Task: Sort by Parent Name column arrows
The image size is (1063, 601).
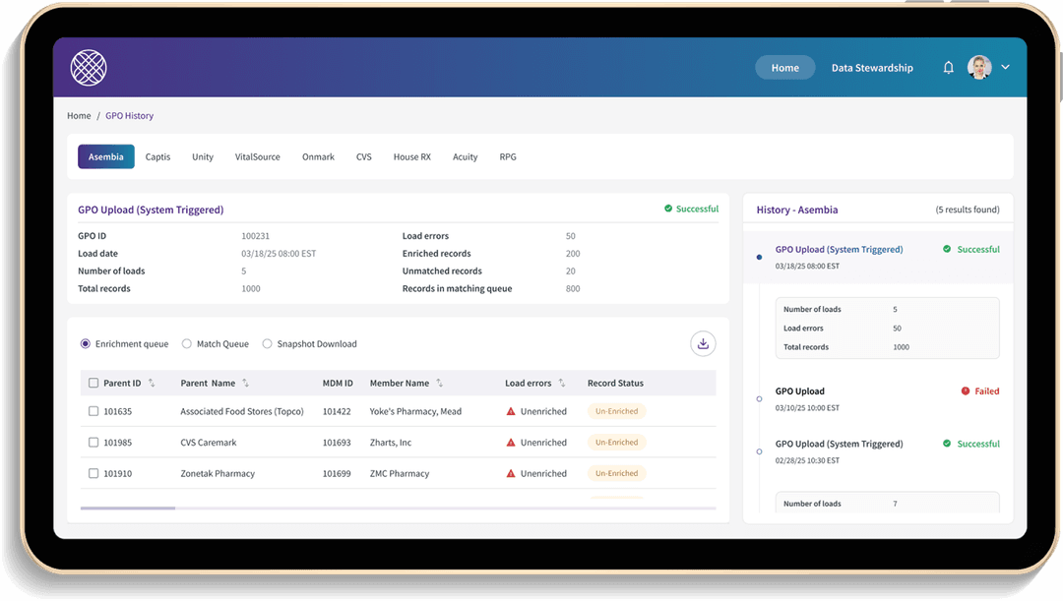Action: click(245, 383)
